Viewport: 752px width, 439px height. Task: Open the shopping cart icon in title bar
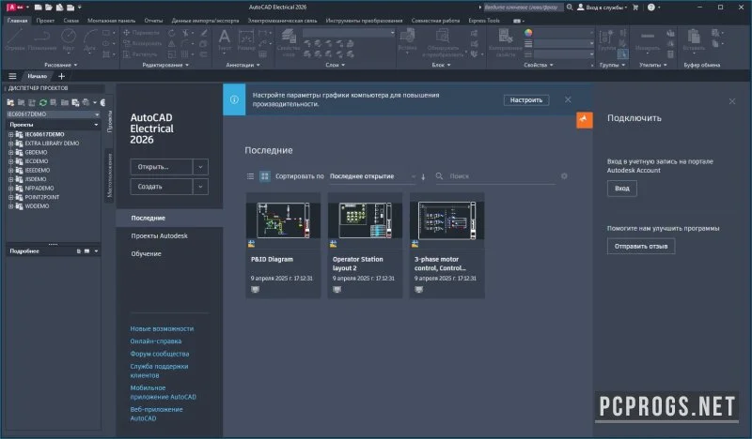coord(635,8)
